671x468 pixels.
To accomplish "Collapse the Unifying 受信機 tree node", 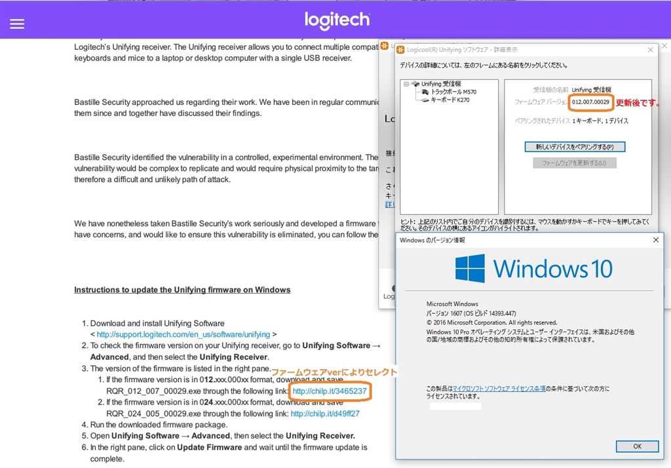I will [406, 85].
